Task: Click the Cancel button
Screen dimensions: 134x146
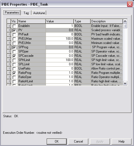Action: pos(78,141)
